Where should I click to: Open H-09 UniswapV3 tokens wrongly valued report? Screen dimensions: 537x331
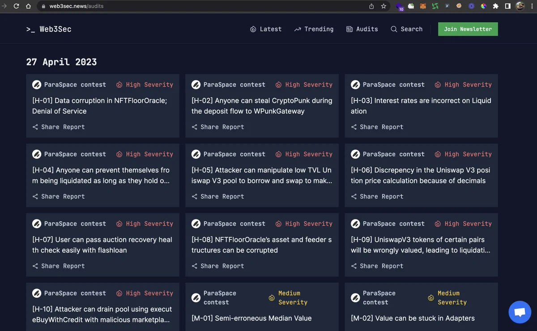421,245
